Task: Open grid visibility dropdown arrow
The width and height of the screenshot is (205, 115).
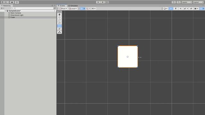Action: coord(84,9)
